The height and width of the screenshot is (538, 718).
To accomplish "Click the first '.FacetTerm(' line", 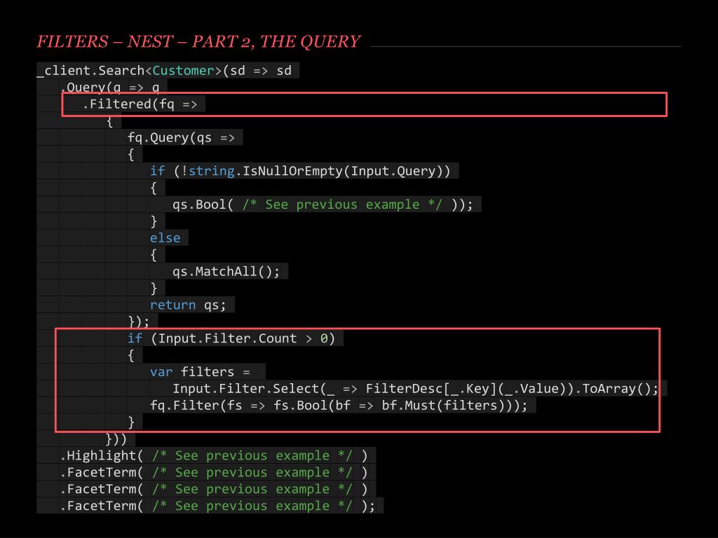I will [214, 472].
